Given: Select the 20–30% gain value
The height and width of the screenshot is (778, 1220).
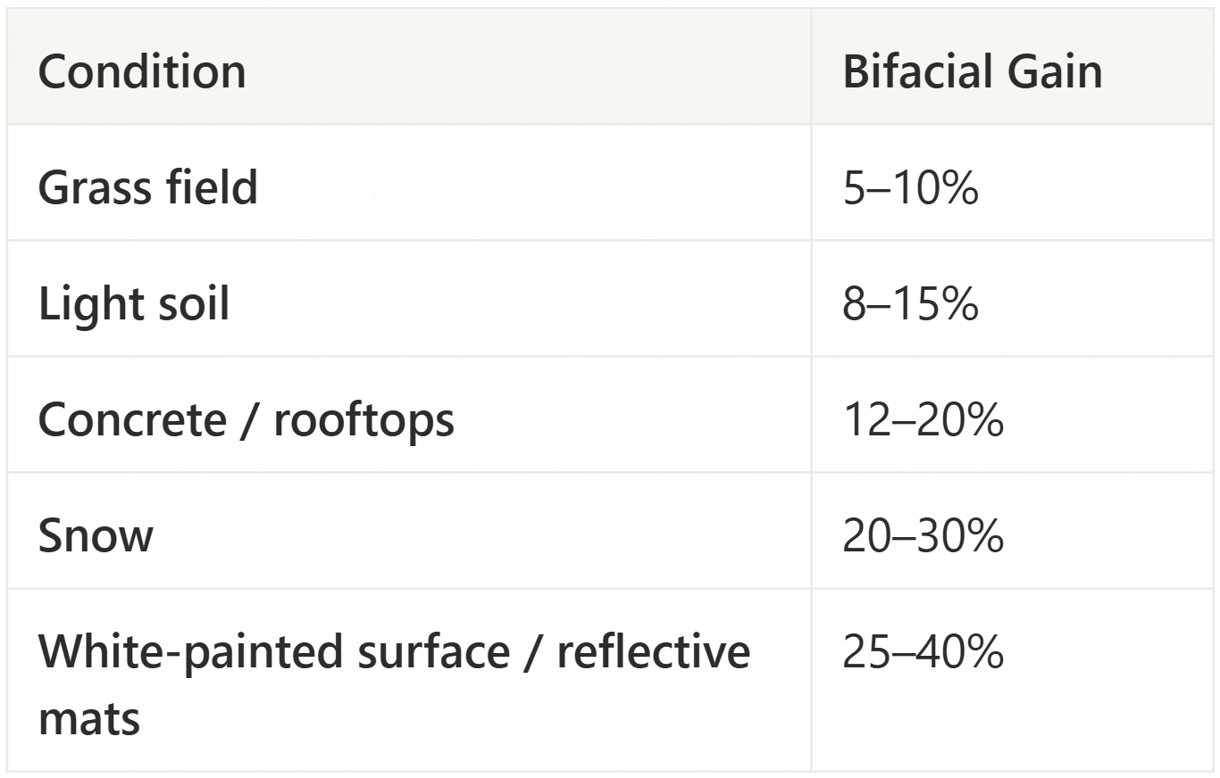Looking at the screenshot, I should coord(923,536).
